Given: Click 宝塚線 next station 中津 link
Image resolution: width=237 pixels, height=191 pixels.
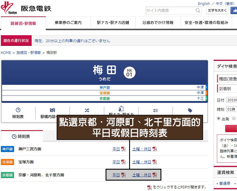Looking at the screenshot, I should (x=200, y=93).
